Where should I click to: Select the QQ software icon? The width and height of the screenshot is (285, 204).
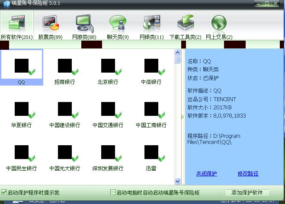pyautogui.click(x=22, y=67)
